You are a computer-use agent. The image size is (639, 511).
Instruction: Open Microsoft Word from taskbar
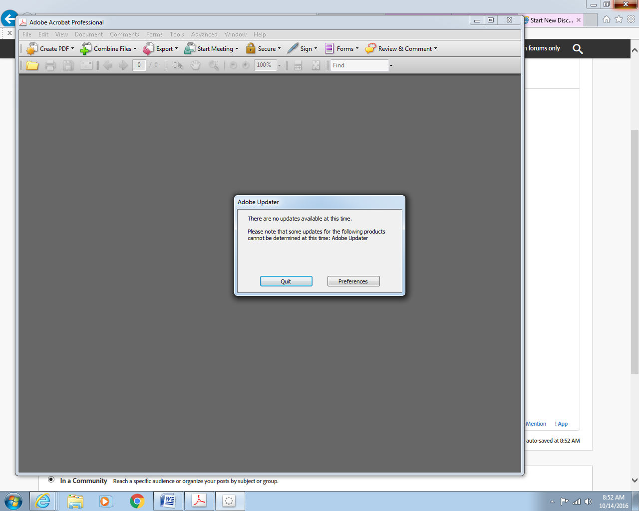[168, 501]
